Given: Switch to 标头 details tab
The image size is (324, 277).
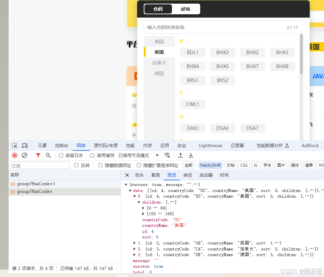Looking at the screenshot, I should click(x=140, y=175).
